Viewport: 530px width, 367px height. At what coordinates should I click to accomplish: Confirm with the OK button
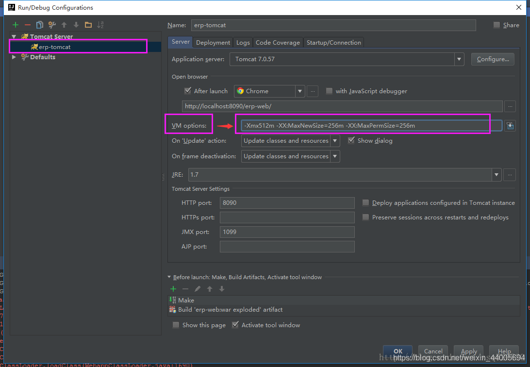click(x=398, y=351)
